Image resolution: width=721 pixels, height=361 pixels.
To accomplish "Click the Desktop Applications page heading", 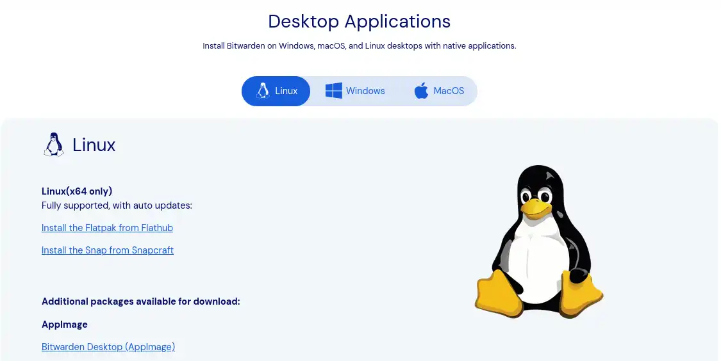I will click(x=359, y=21).
